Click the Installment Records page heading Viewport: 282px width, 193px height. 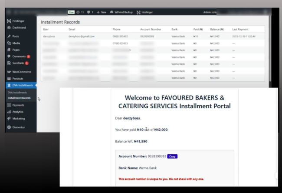click(60, 22)
